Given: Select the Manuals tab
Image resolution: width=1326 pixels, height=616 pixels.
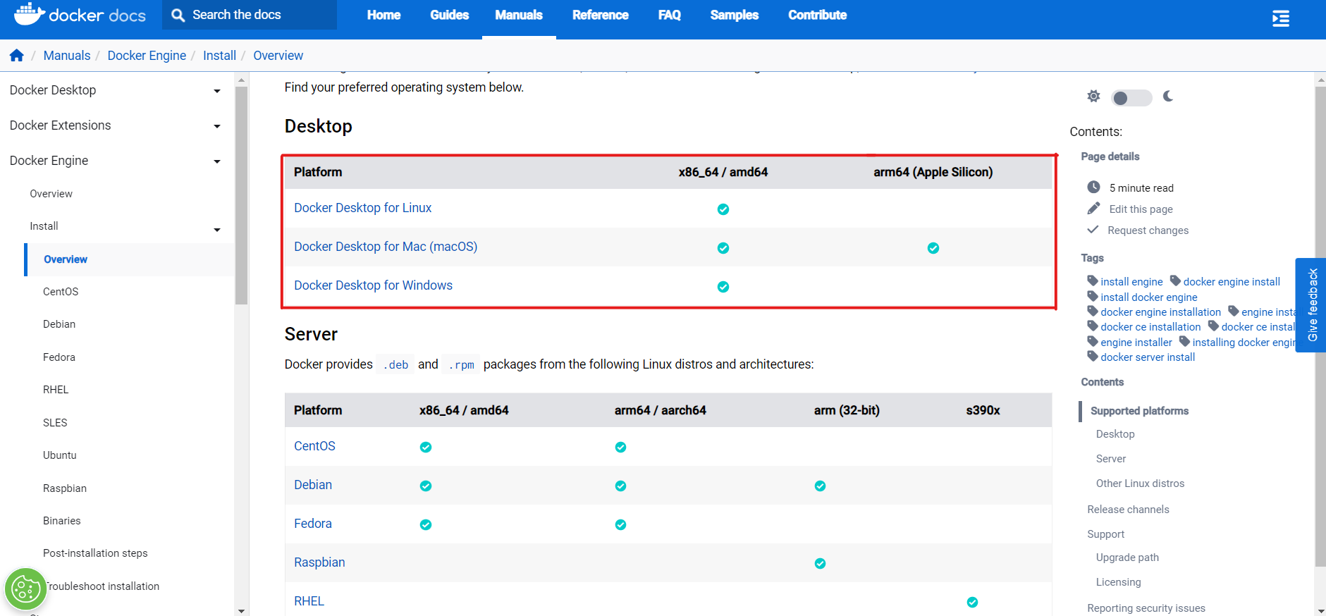Looking at the screenshot, I should (519, 15).
